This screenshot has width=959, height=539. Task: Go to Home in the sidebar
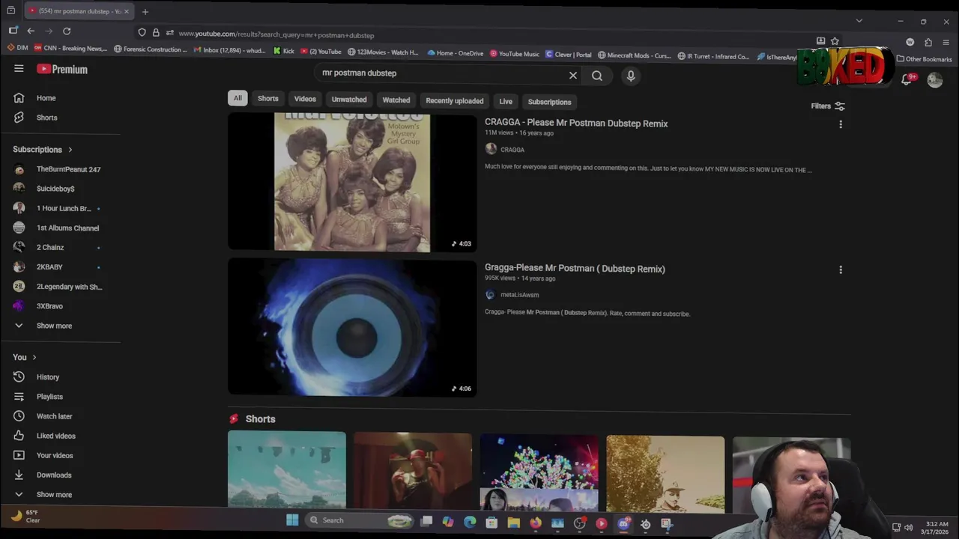coord(36,98)
